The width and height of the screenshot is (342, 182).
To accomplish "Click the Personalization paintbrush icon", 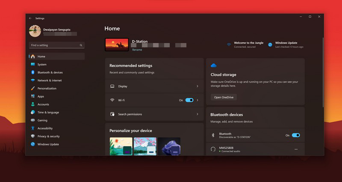I will [x=32, y=89].
